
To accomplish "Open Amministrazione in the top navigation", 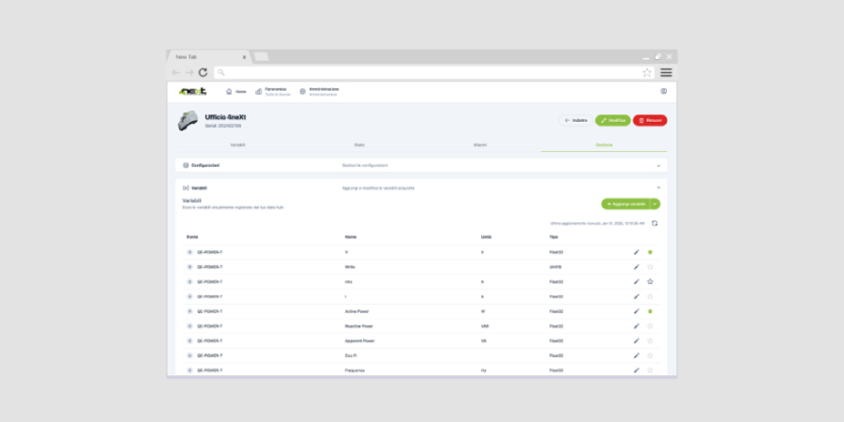I will pos(319,92).
